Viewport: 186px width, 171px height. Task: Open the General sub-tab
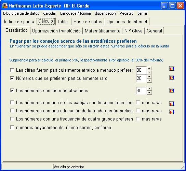pyautogui.click(x=154, y=31)
